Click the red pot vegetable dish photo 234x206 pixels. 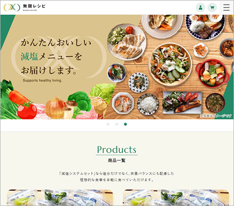(x=212, y=74)
